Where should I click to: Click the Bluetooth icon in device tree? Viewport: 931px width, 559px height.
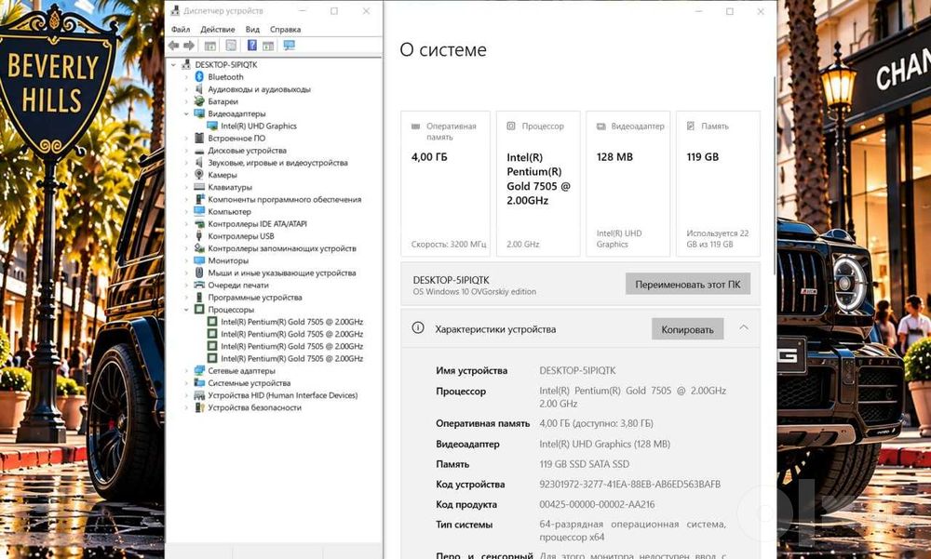(x=199, y=77)
